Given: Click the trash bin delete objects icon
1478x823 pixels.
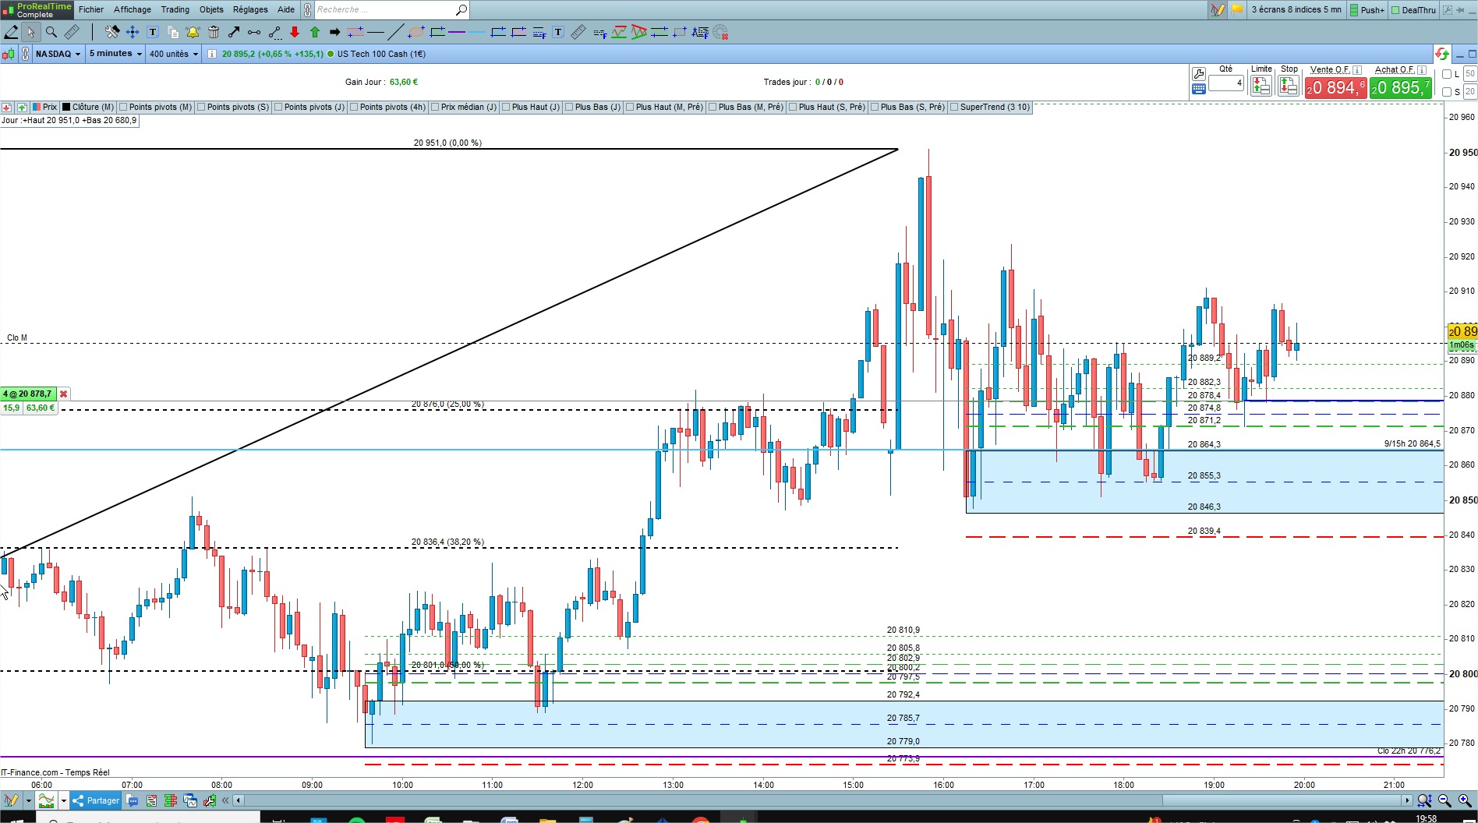Looking at the screenshot, I should click(214, 32).
